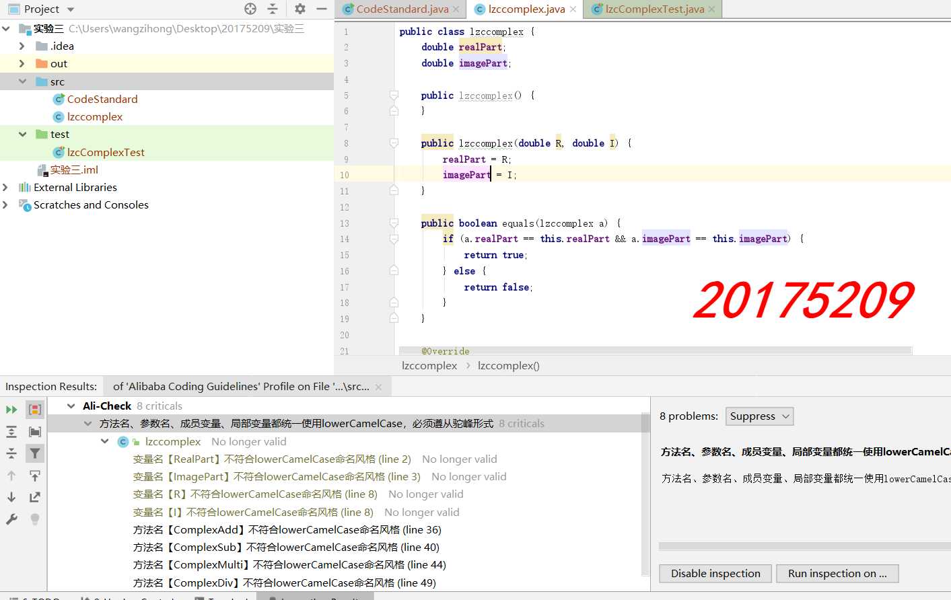Collapse the lowerCamelCase rule group
The image size is (951, 600).
point(87,424)
